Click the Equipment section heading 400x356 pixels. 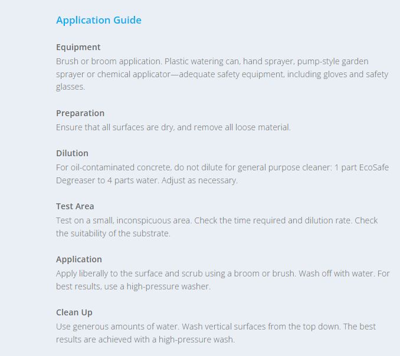[x=78, y=47]
